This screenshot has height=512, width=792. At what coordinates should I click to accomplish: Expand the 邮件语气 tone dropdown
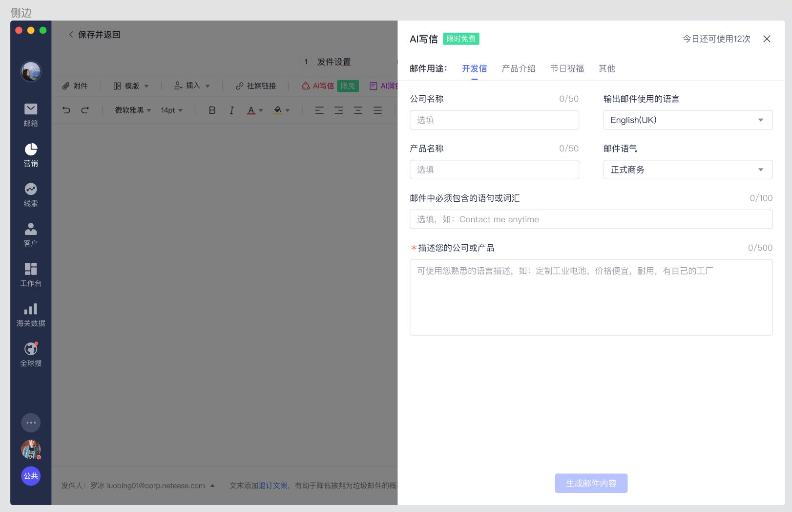point(688,170)
